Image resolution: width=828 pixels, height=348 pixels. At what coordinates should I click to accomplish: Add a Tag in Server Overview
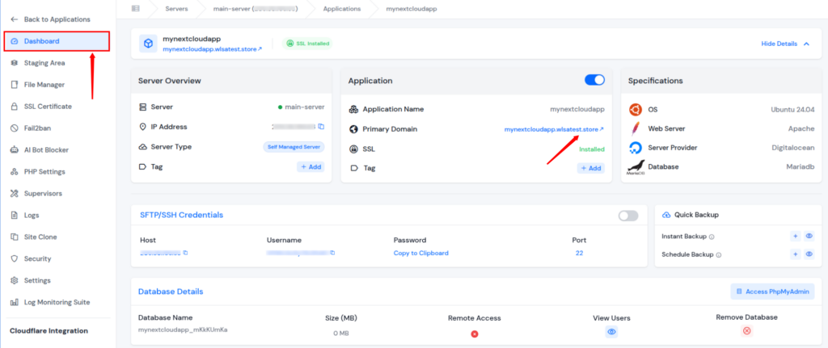(310, 166)
